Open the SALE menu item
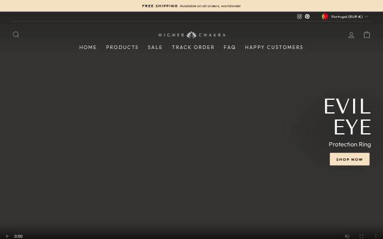 point(155,47)
